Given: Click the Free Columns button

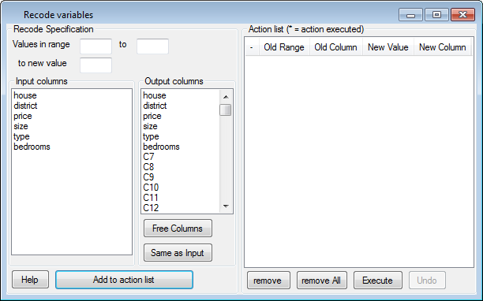Looking at the screenshot, I should [178, 229].
